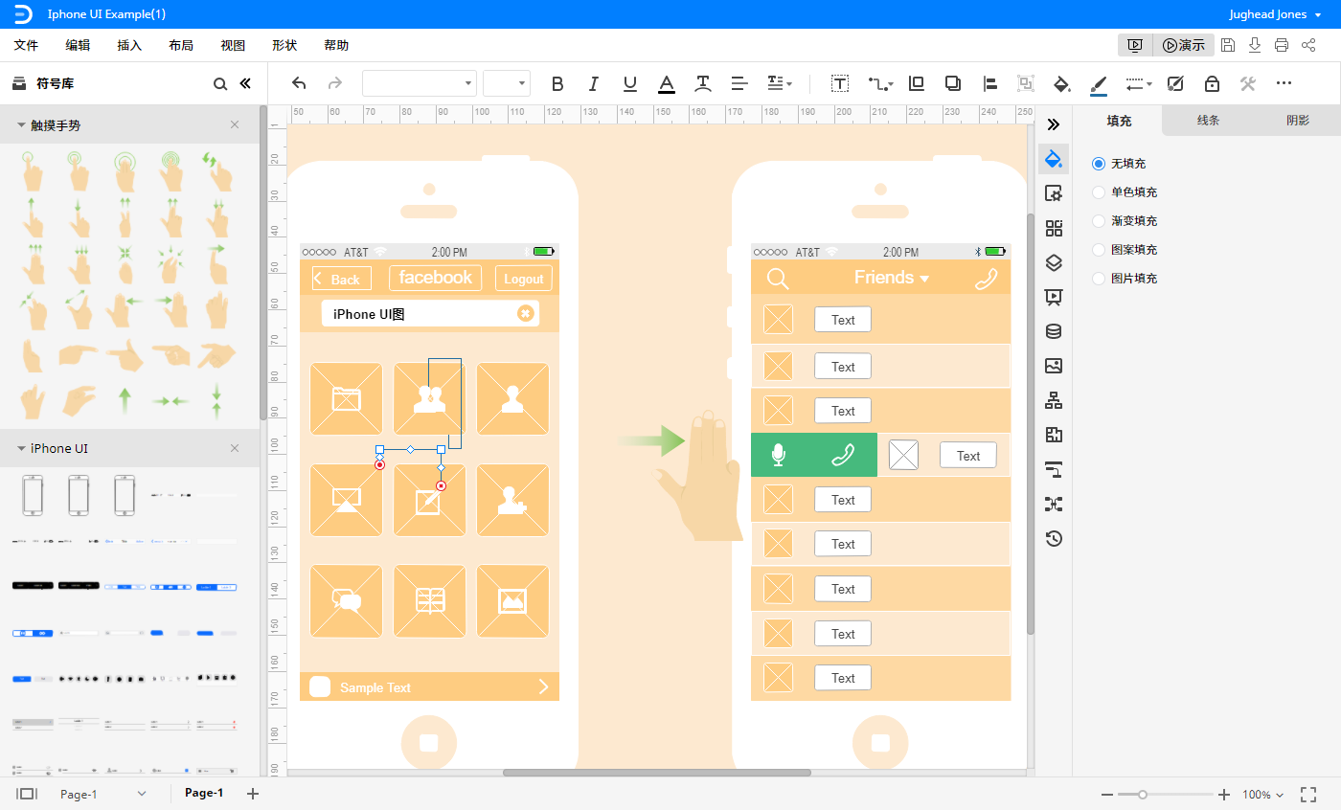1341x810 pixels.
Task: Click the Redo arrow icon
Action: (x=334, y=83)
